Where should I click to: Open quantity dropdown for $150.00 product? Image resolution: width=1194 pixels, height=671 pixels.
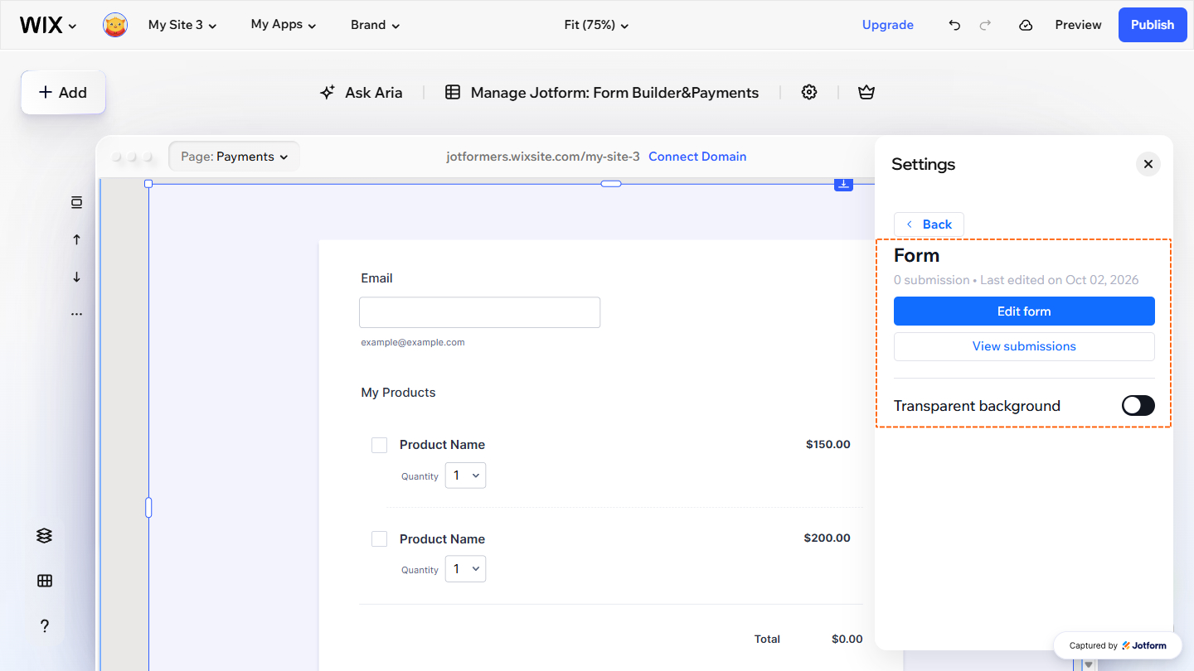click(x=466, y=475)
